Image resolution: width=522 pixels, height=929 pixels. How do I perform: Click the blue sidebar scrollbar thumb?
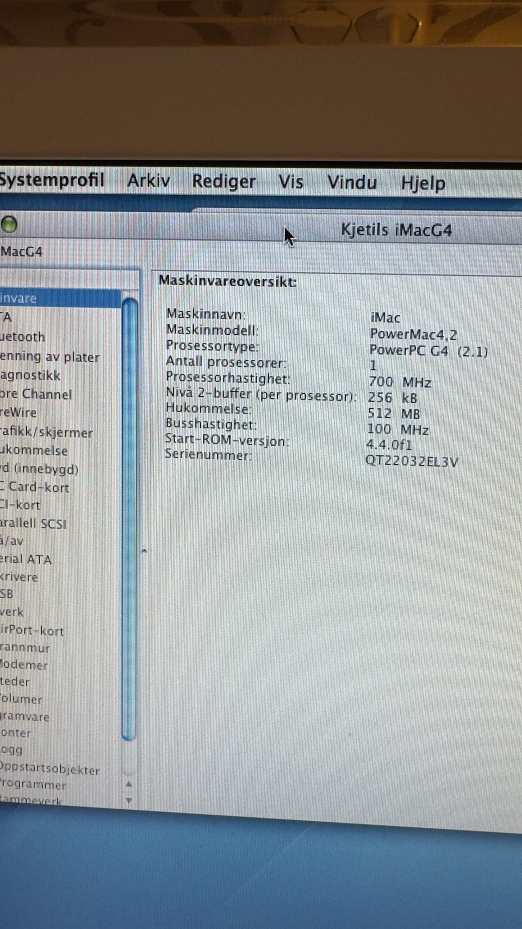(129, 519)
